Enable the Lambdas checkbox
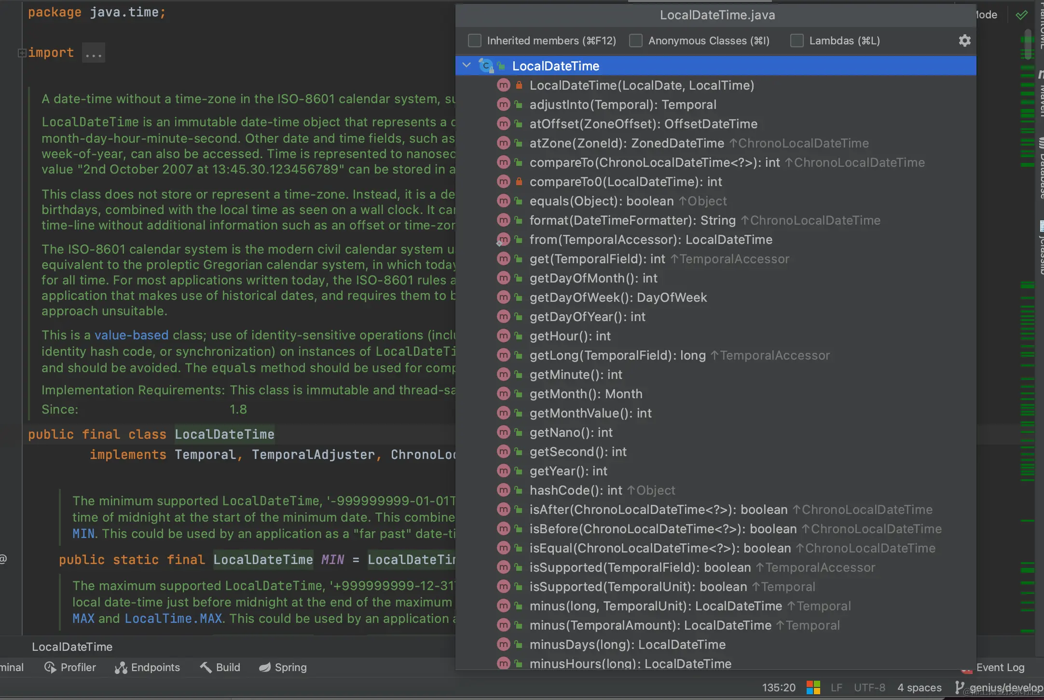 [x=797, y=40]
